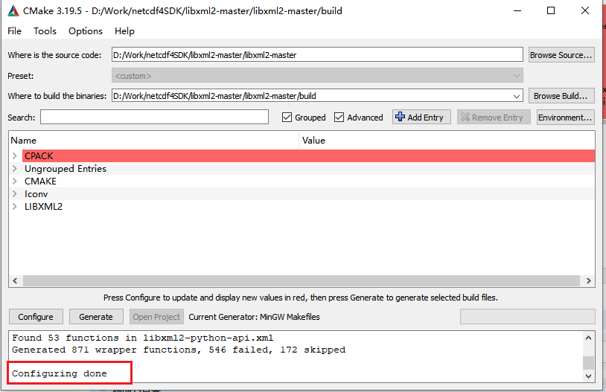The width and height of the screenshot is (606, 392).
Task: Expand the Ungrouped Entries group
Action: pyautogui.click(x=15, y=168)
